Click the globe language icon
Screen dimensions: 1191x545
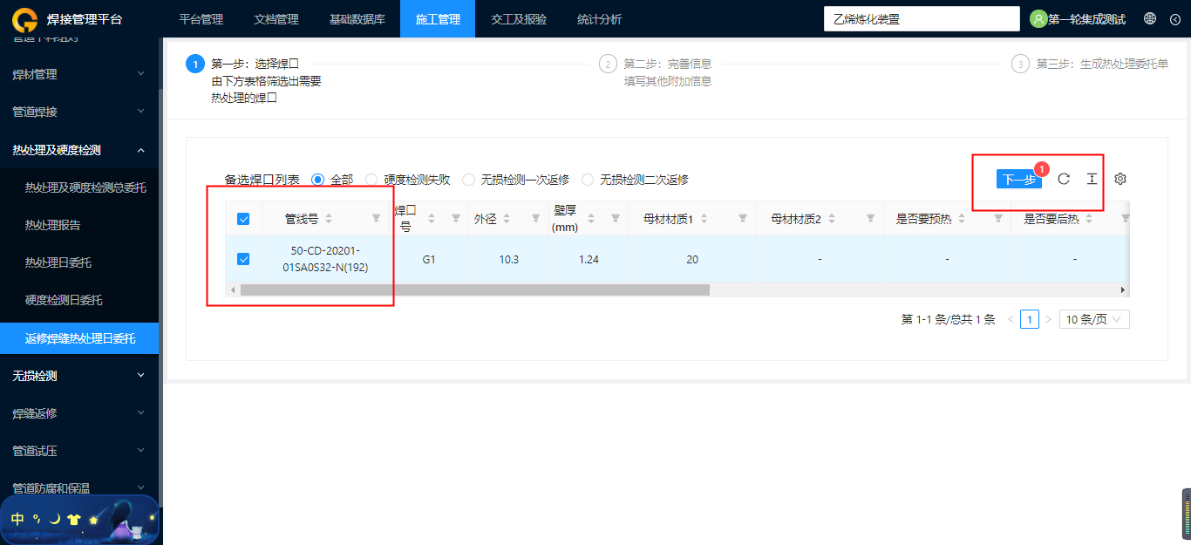click(x=1150, y=18)
